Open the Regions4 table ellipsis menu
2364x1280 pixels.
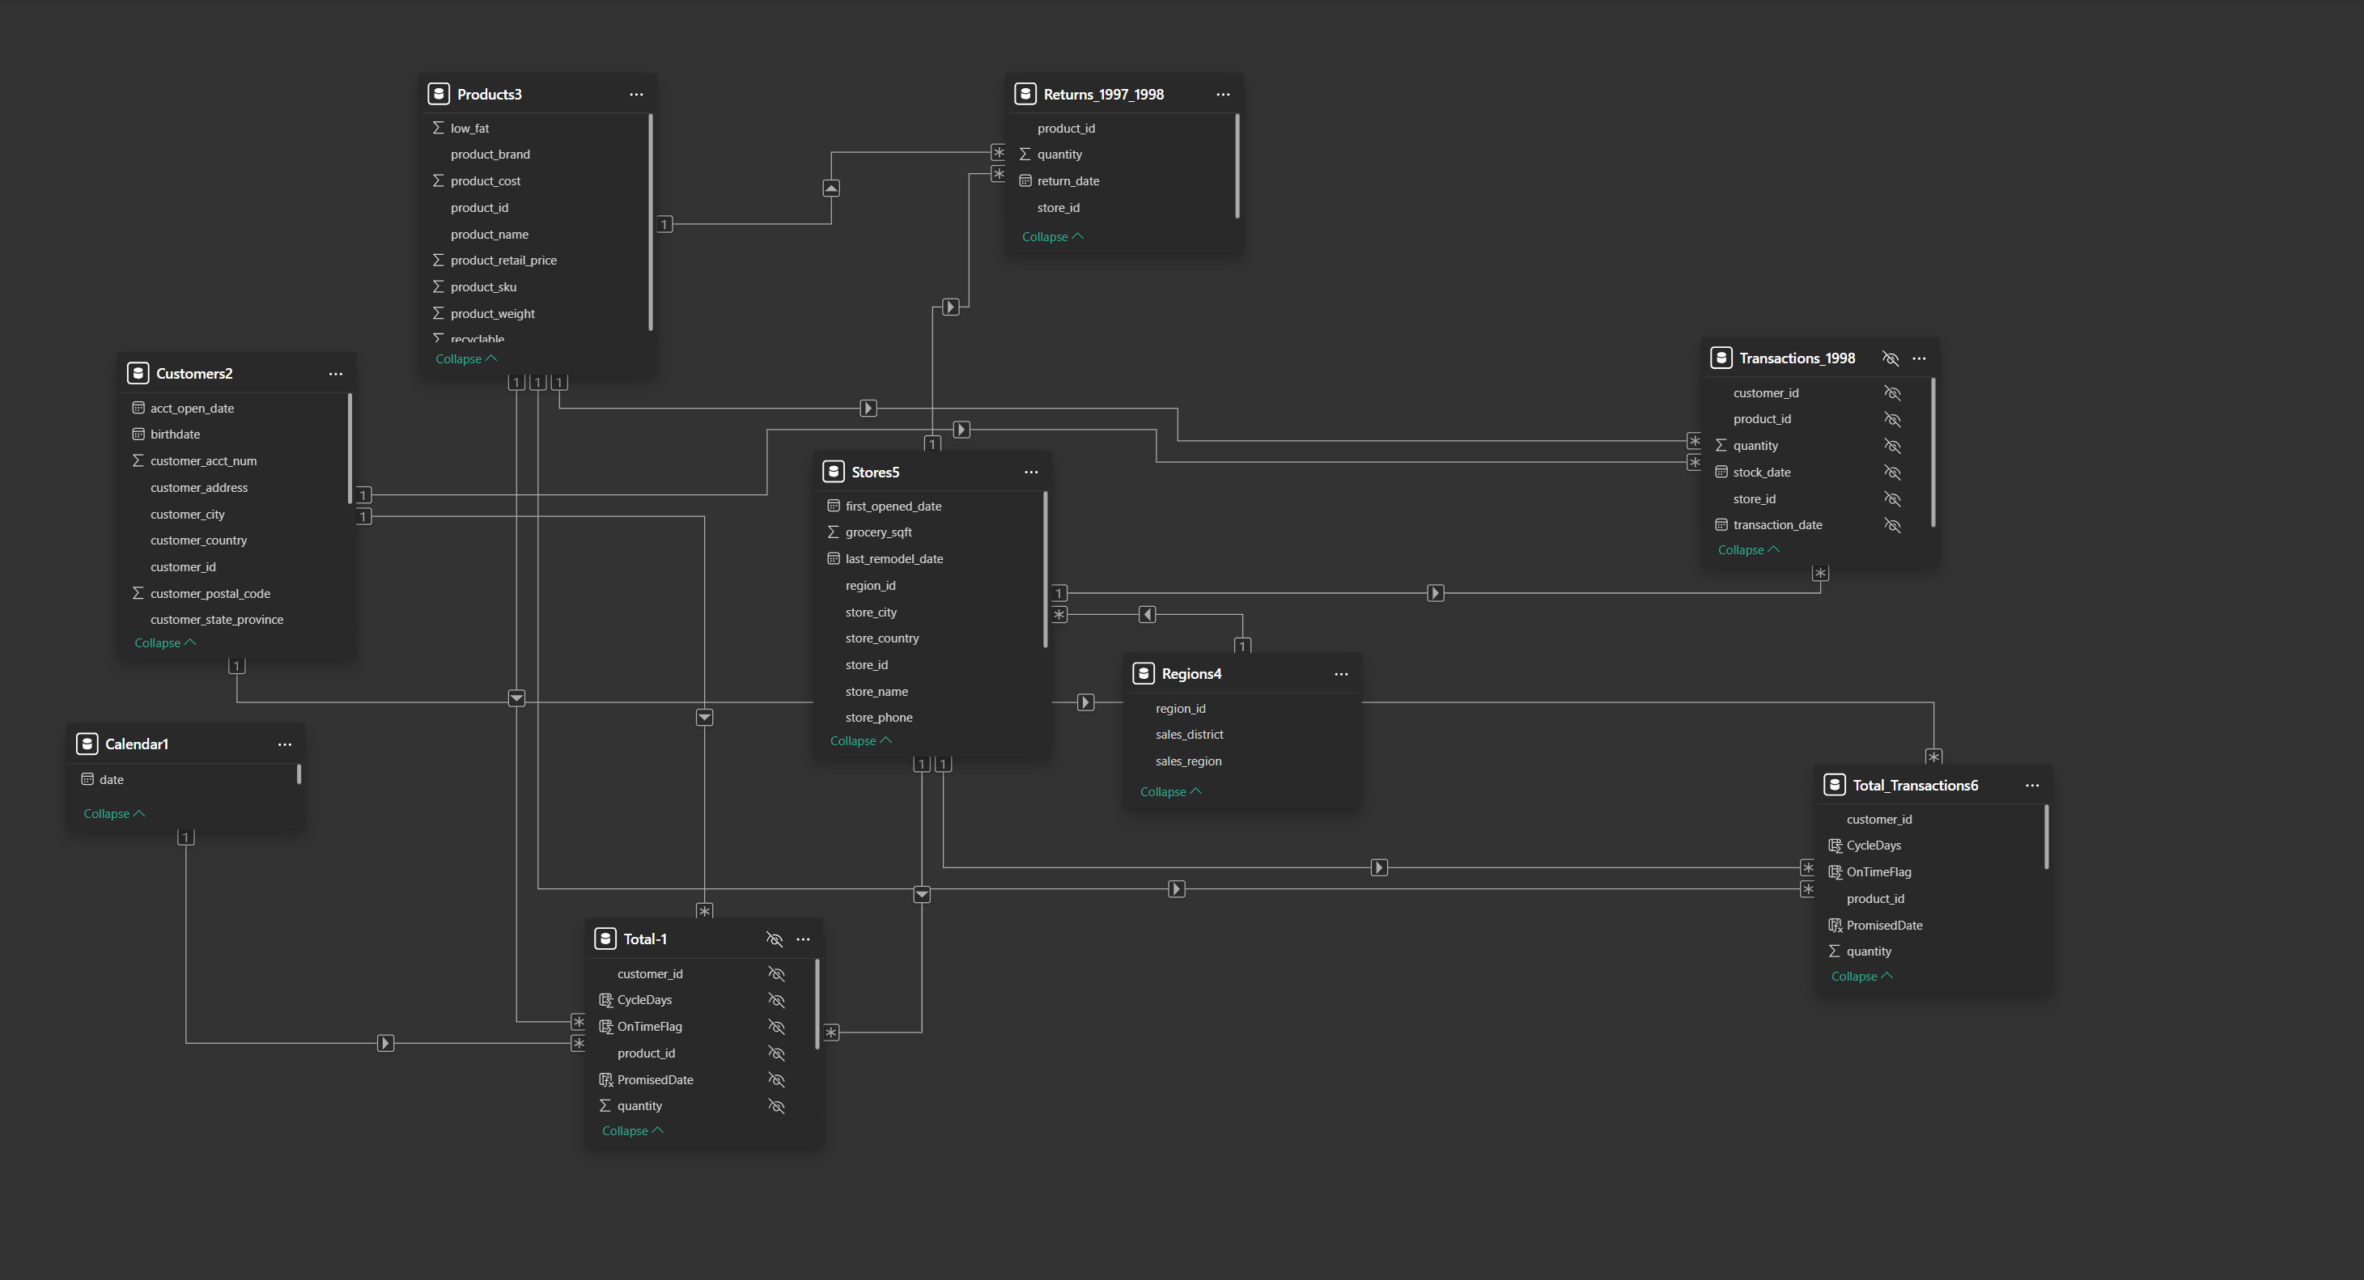[x=1341, y=673]
